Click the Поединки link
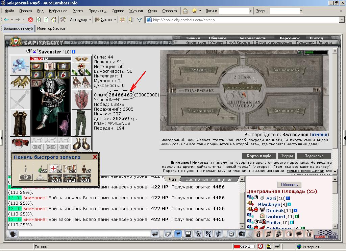 click(305, 42)
